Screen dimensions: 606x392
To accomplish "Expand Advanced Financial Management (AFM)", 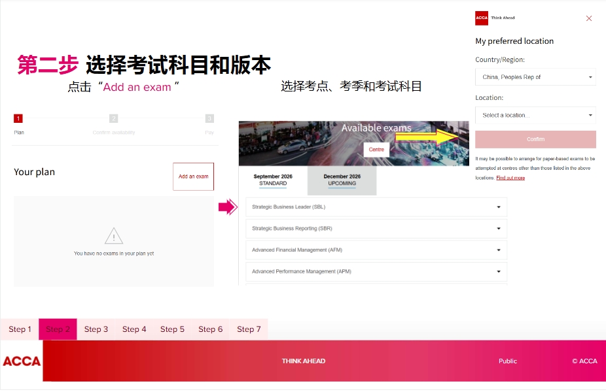I will [376, 250].
